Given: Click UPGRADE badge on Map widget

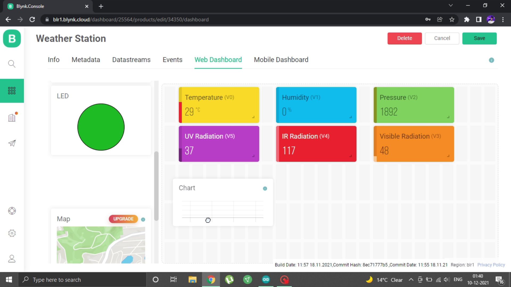Looking at the screenshot, I should click(x=123, y=219).
